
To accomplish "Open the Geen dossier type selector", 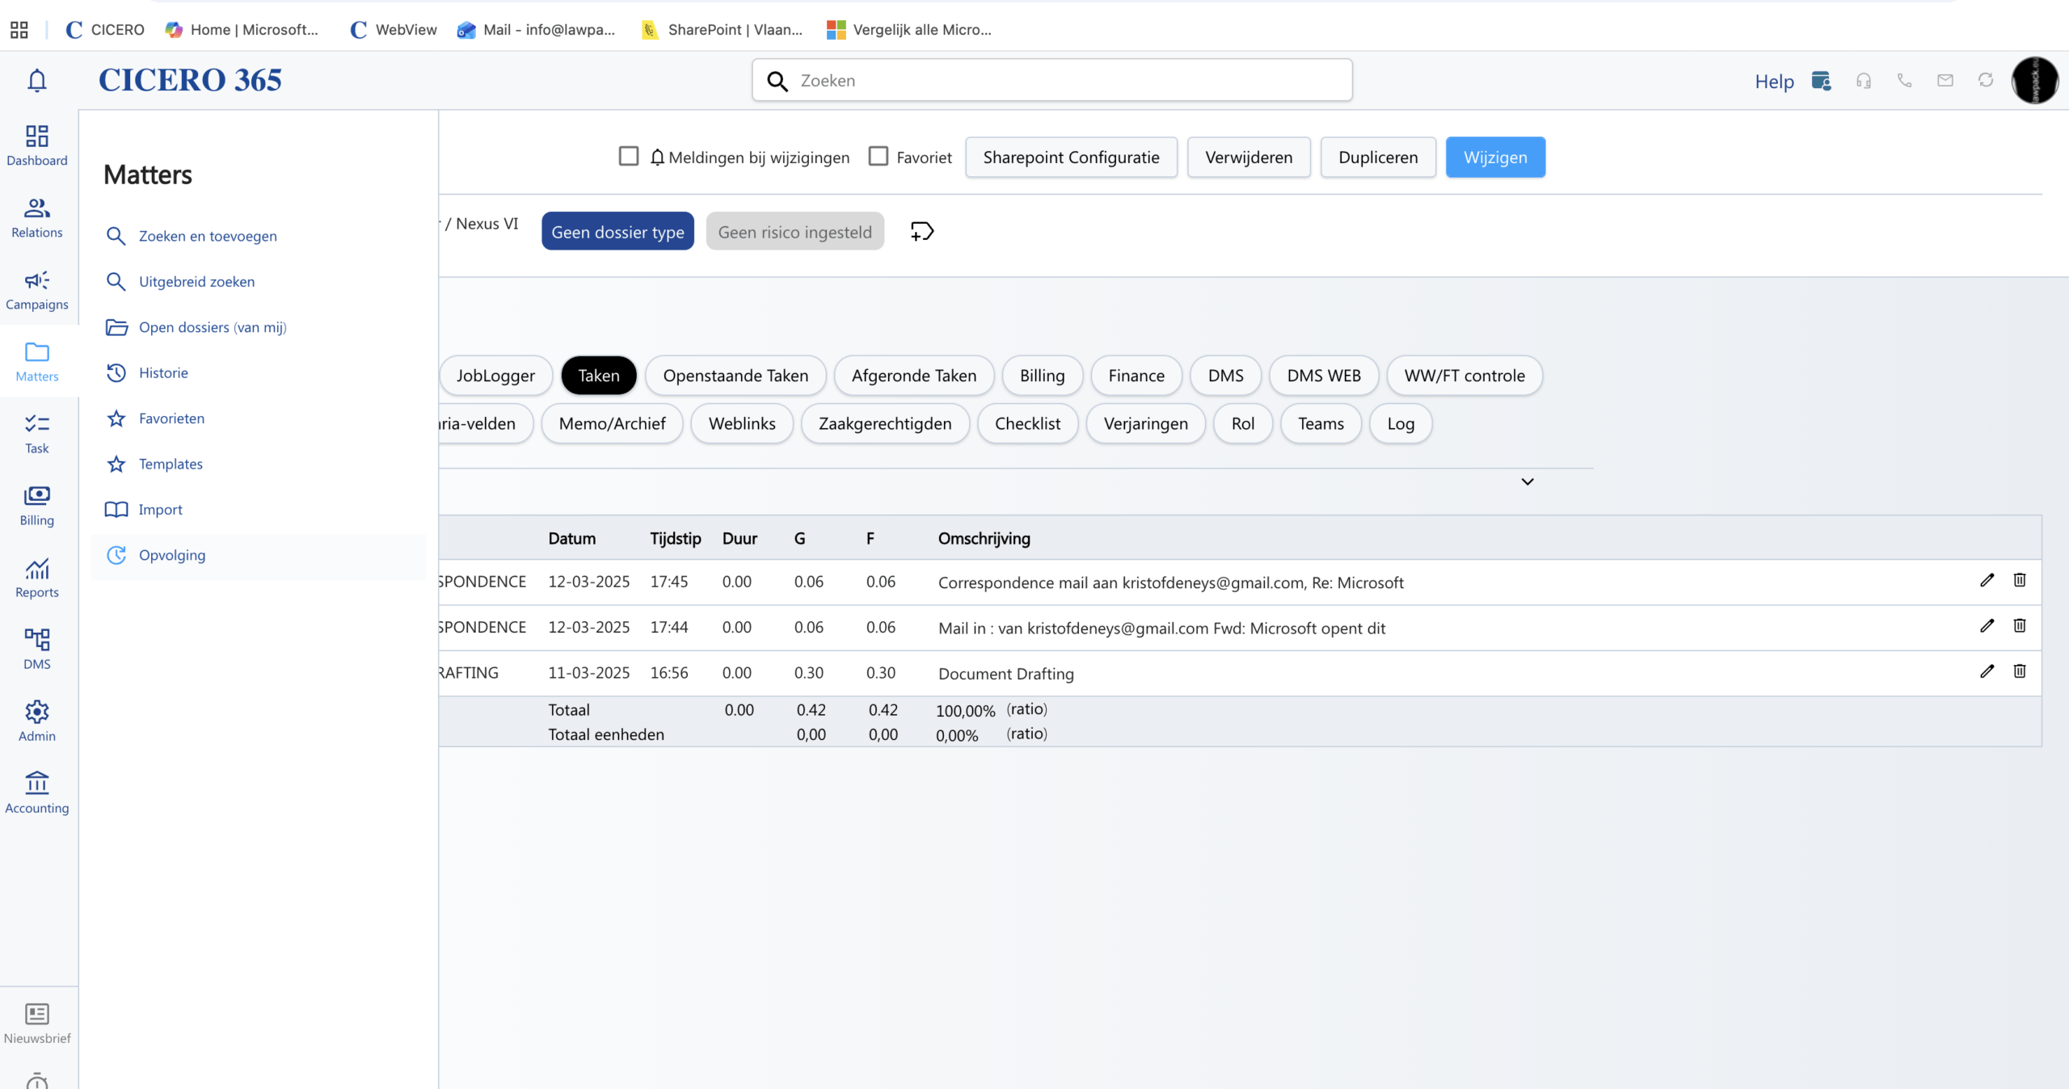I will coord(617,232).
